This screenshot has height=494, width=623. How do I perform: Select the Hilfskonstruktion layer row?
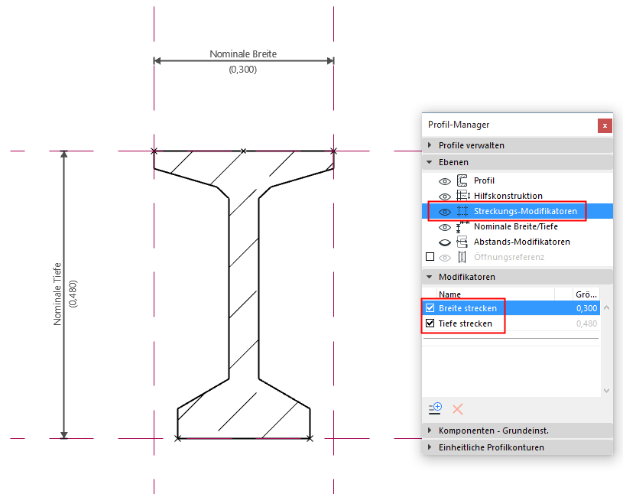[x=518, y=196]
